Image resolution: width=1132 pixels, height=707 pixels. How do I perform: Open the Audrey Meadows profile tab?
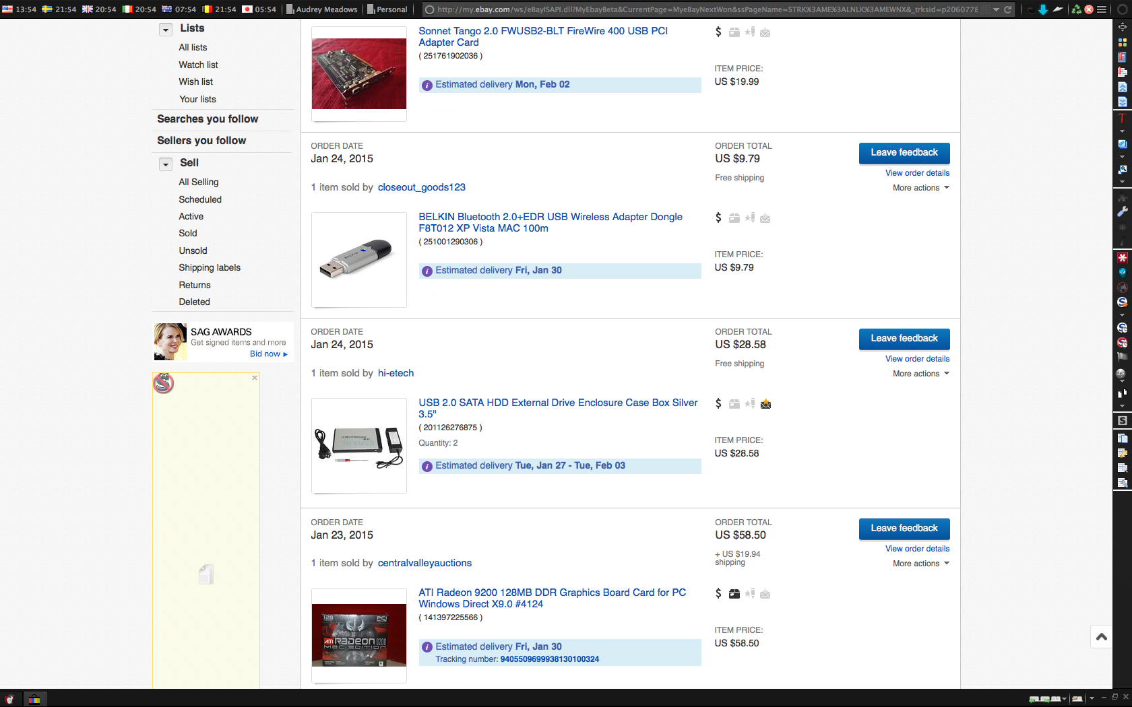point(322,9)
